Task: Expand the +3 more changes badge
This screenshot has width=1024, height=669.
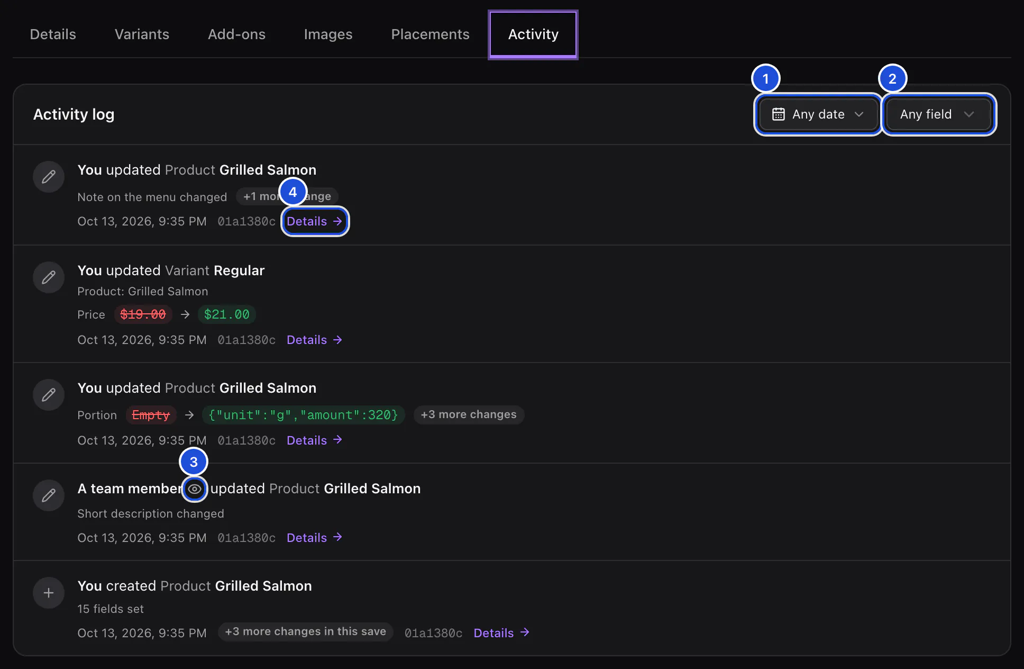Action: coord(469,414)
